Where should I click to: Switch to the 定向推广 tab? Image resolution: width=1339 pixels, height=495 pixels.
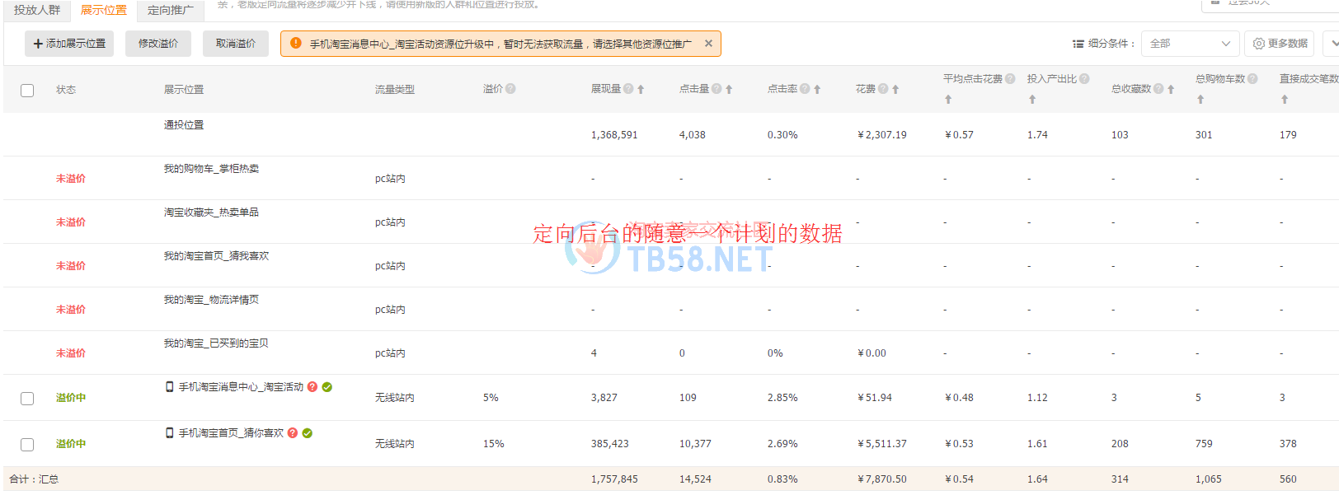tap(171, 10)
